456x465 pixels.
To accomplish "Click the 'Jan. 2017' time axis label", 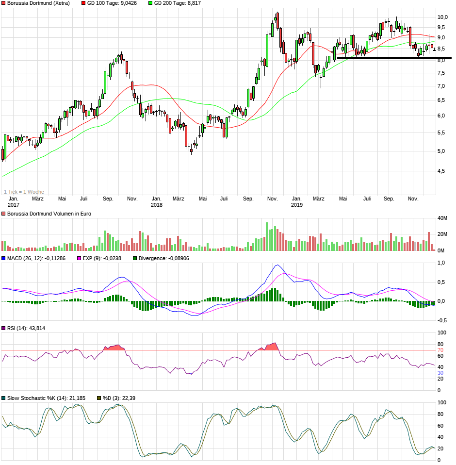I will [x=13, y=202].
